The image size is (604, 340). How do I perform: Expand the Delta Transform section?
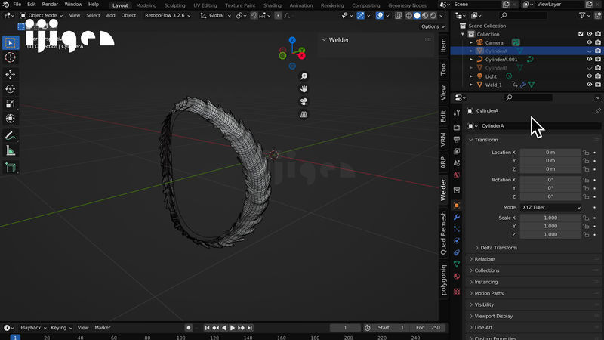[x=498, y=248]
